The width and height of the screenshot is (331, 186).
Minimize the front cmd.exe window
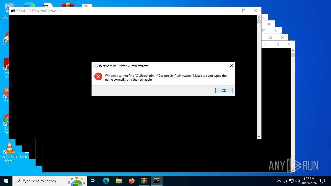pyautogui.click(x=232, y=11)
